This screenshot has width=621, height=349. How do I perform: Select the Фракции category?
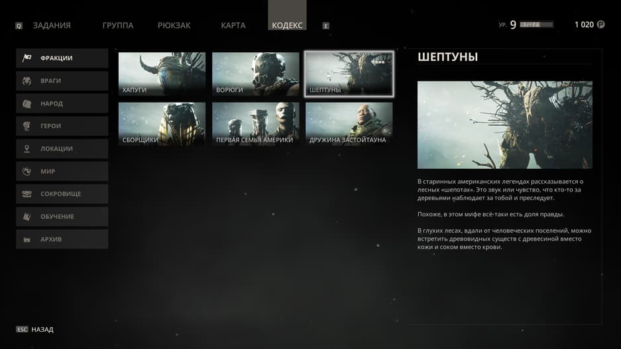point(62,58)
